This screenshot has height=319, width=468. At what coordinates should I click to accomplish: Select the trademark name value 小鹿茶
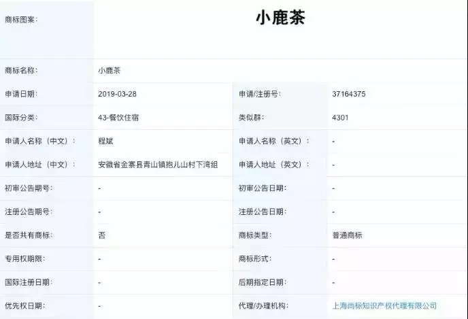110,71
